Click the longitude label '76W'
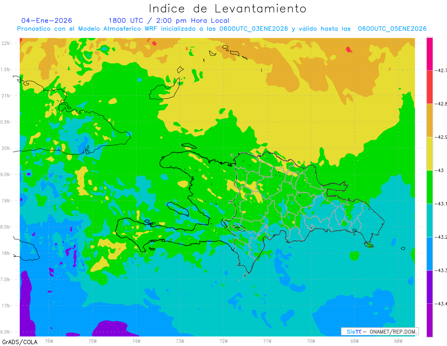 click(49, 340)
